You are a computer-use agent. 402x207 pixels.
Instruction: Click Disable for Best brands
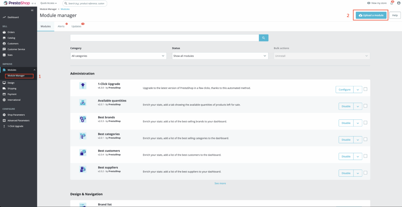click(x=346, y=123)
